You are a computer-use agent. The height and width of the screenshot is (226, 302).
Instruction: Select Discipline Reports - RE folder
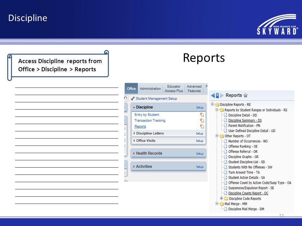pyautogui.click(x=235, y=105)
